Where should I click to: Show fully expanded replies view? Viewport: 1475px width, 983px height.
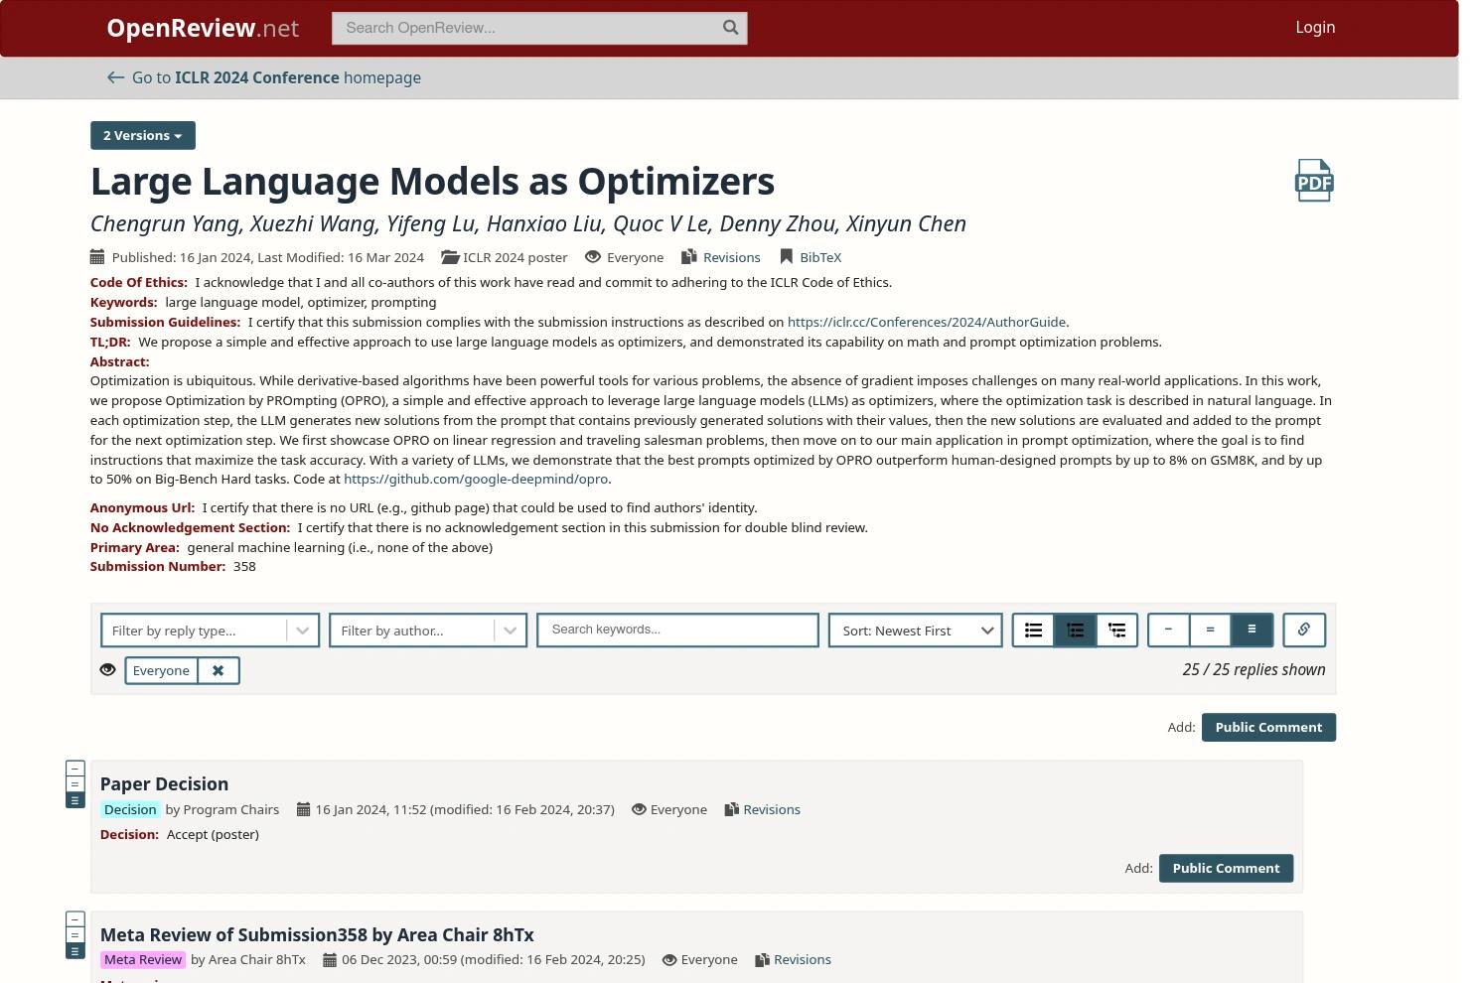tap(1252, 630)
